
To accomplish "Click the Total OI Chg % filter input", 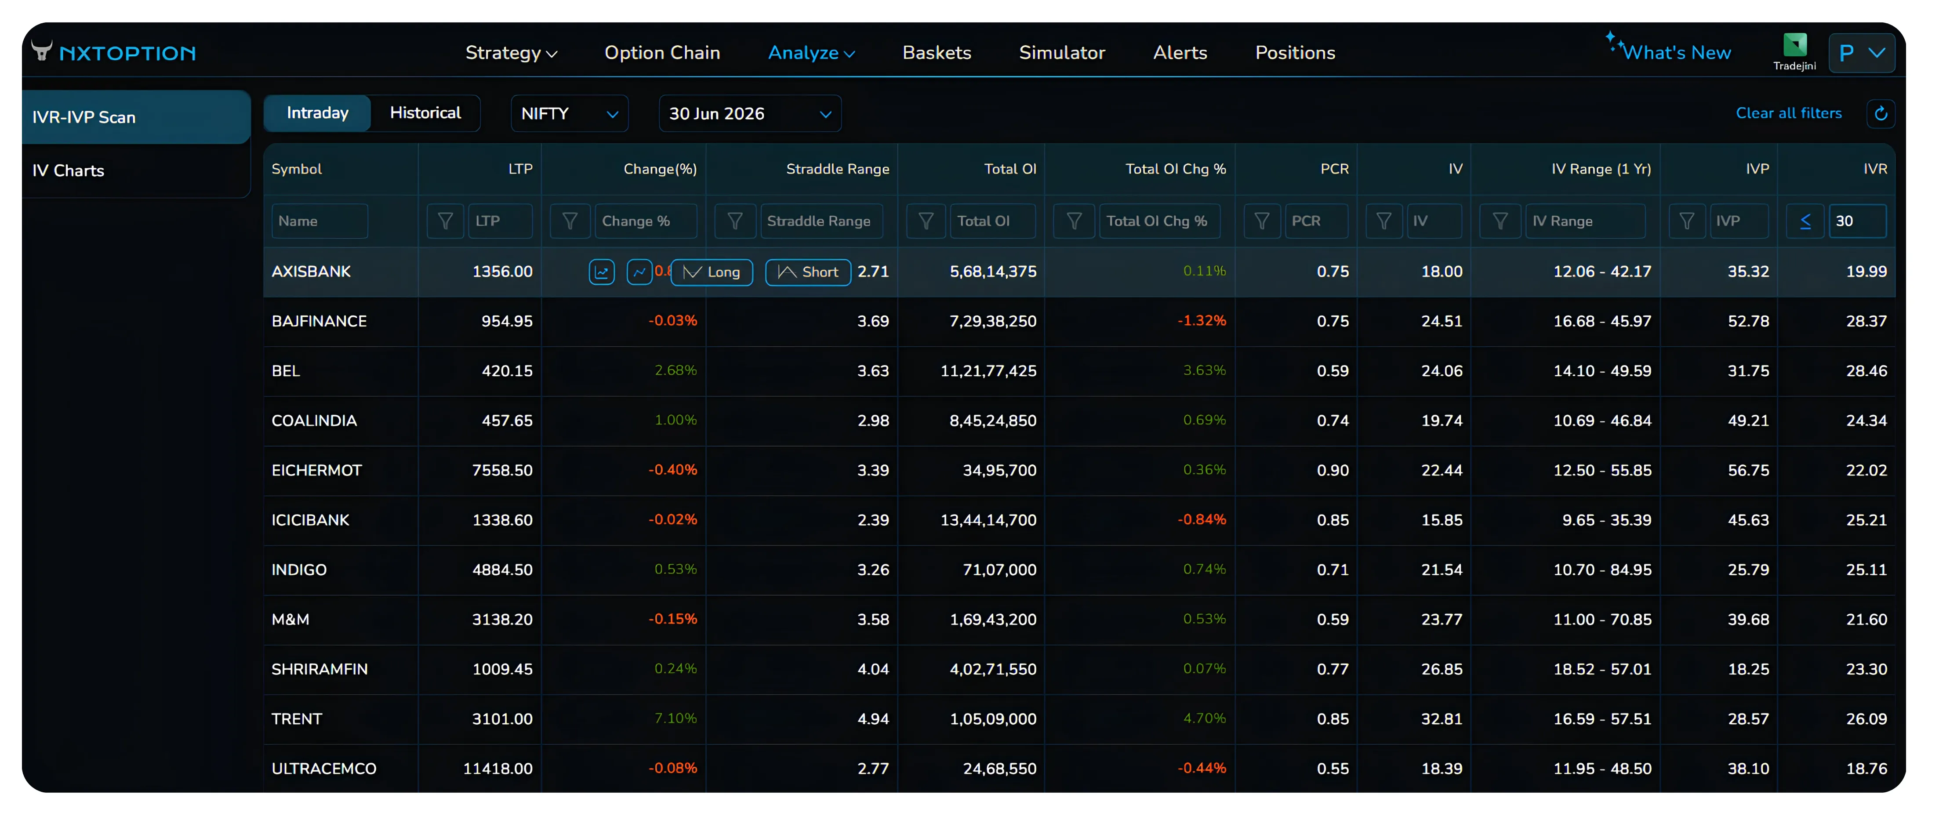I will coord(1160,221).
